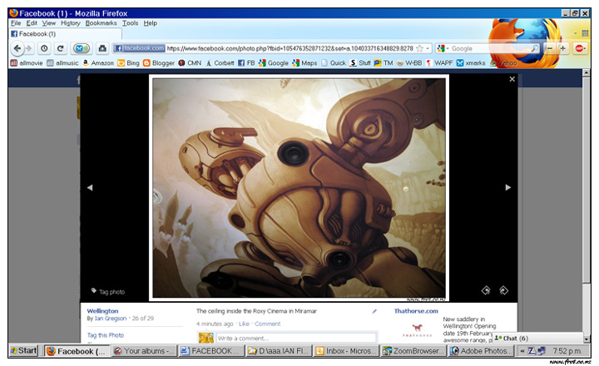The width and height of the screenshot is (599, 366).
Task: Click the facebook.com site identity badge
Action: (140, 48)
